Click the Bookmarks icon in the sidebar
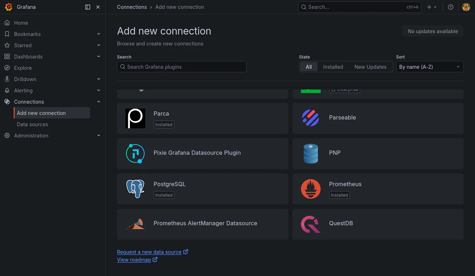 point(7,34)
